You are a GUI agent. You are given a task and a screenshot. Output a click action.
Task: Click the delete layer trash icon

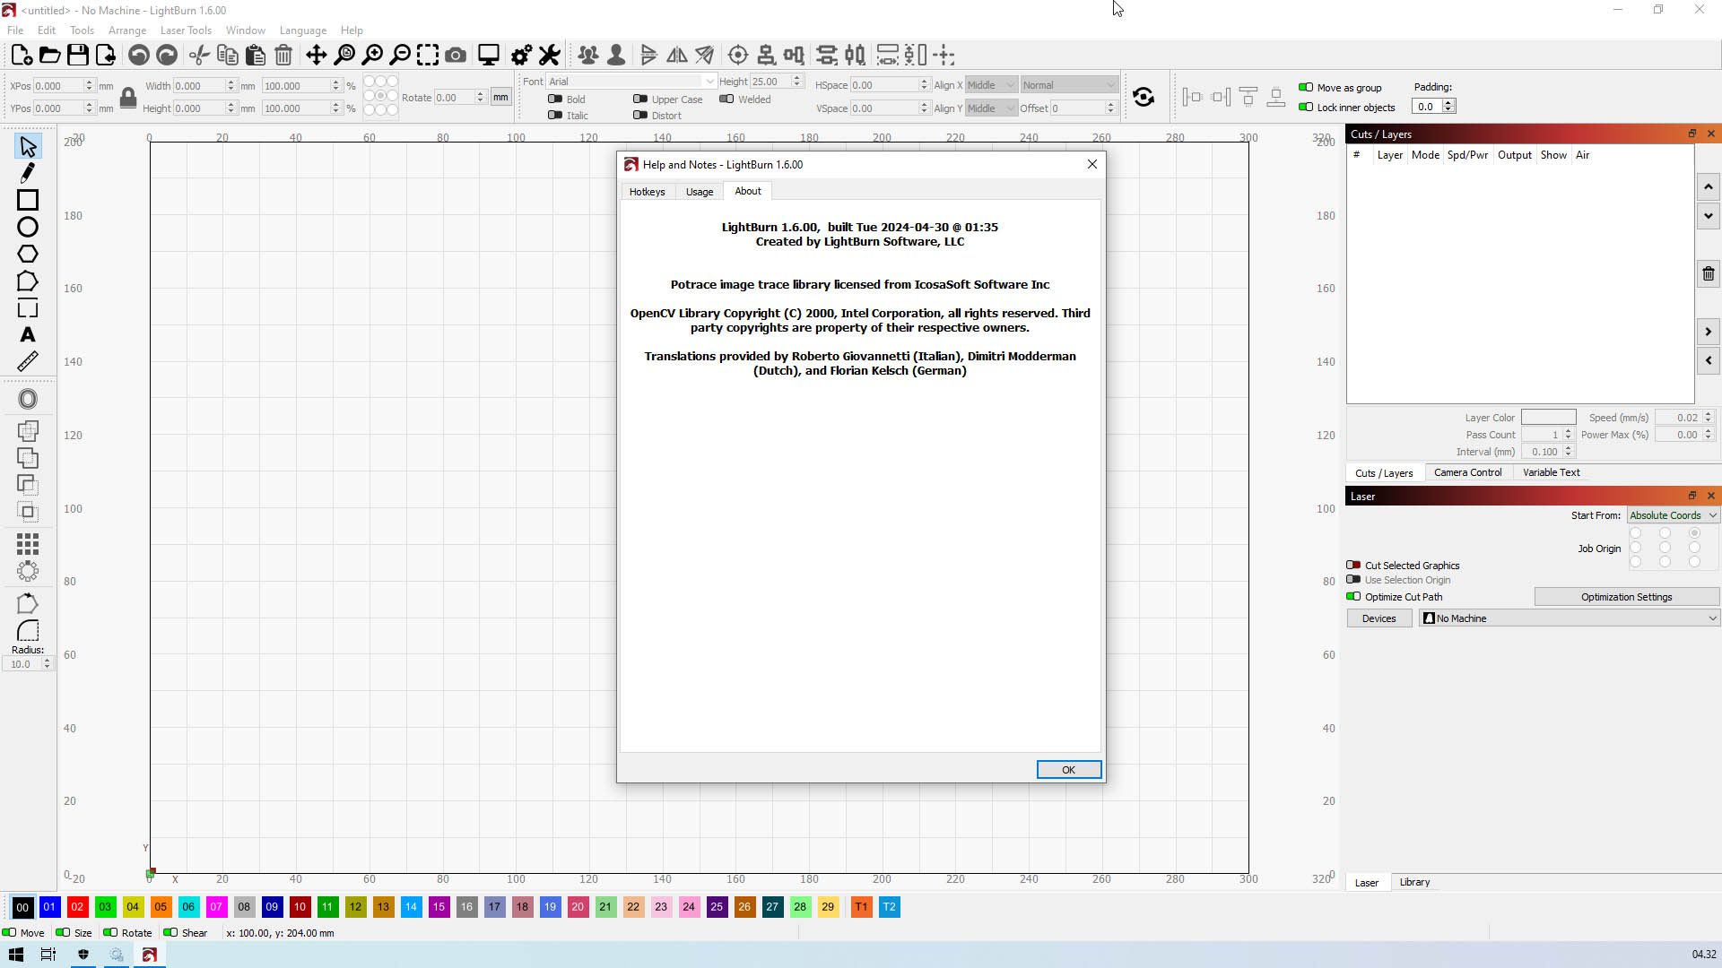click(1709, 274)
